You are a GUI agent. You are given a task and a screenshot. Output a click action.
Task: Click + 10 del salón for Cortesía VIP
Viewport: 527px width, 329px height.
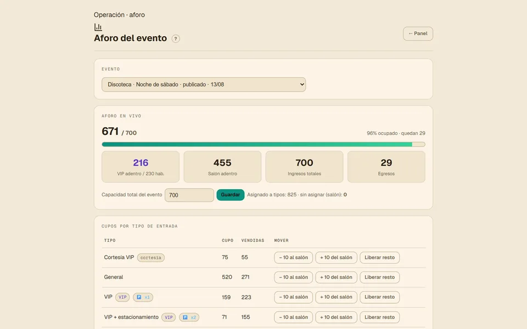tap(336, 258)
